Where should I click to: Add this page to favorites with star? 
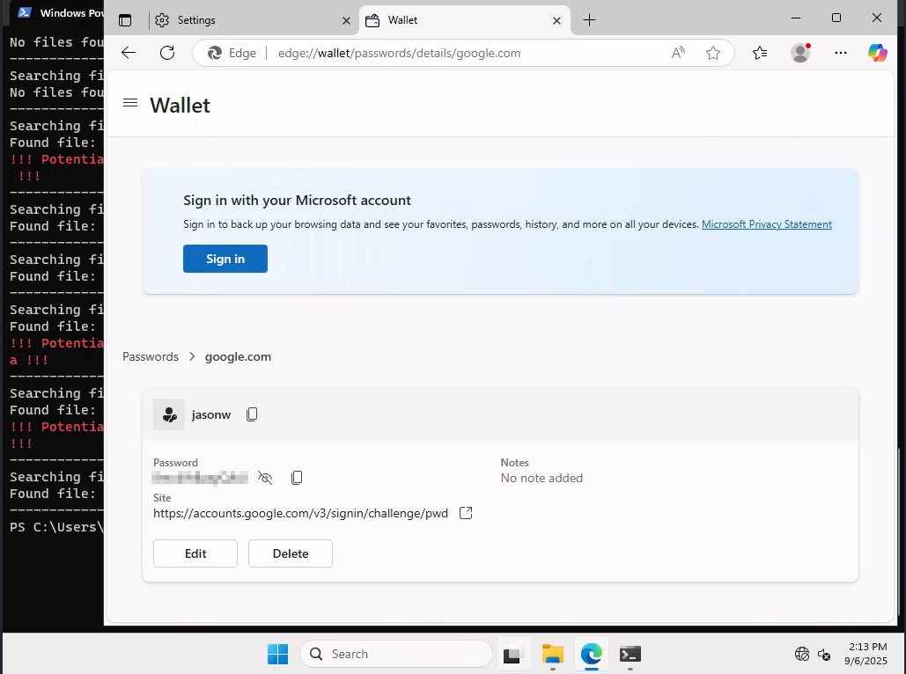coord(713,53)
